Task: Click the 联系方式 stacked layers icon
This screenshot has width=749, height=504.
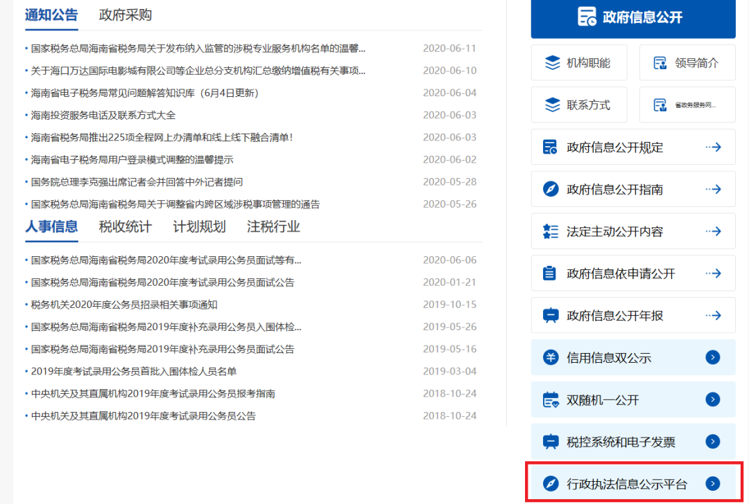Action: [x=553, y=105]
